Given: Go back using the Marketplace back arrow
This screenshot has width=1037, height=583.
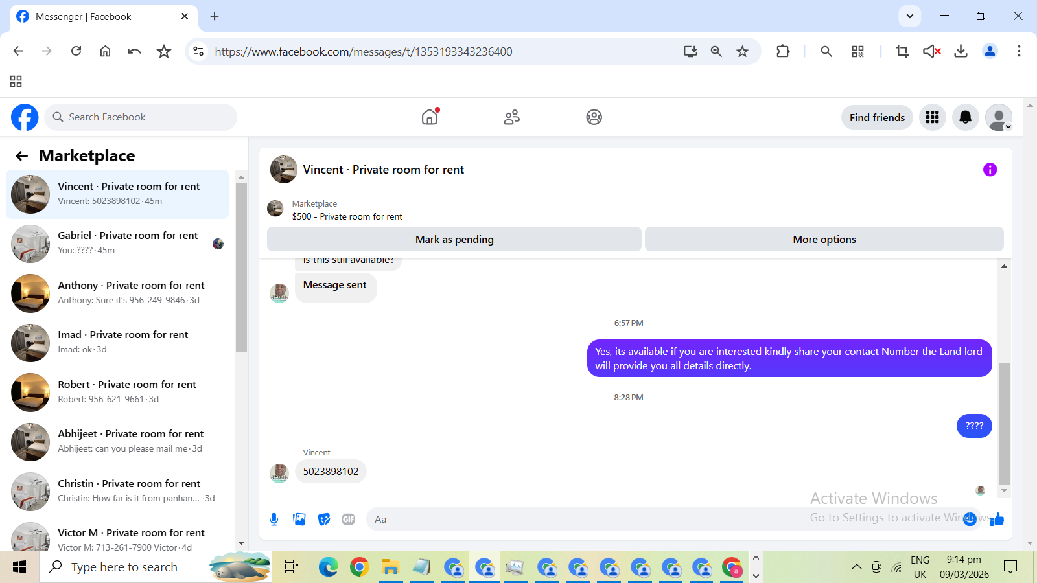Looking at the screenshot, I should pyautogui.click(x=22, y=155).
